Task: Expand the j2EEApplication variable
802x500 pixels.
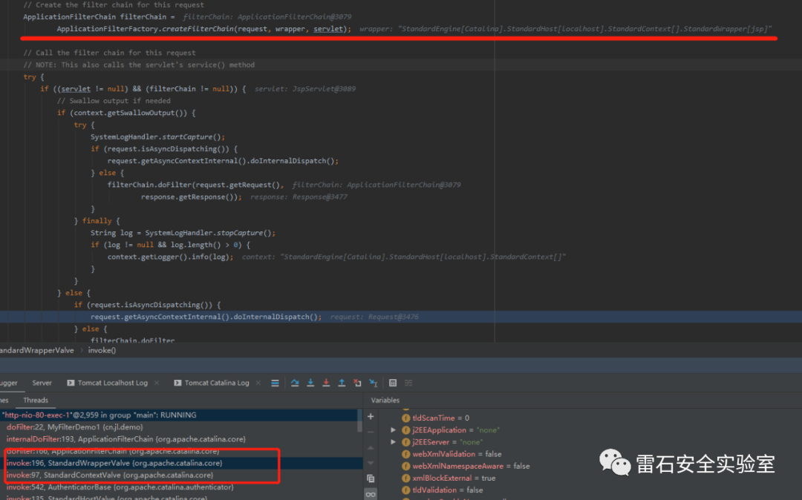Action: pyautogui.click(x=393, y=430)
